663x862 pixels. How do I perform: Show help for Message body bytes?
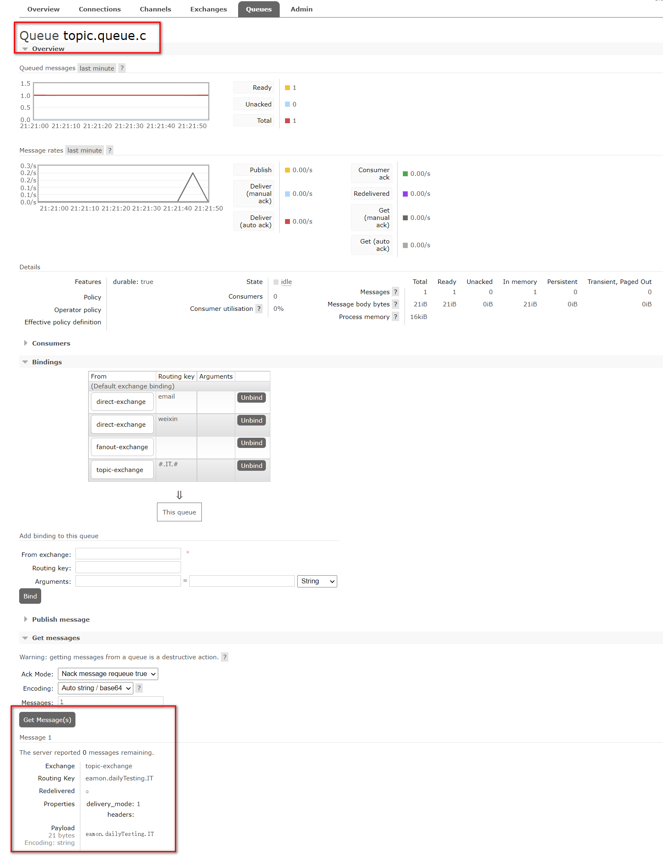(396, 304)
